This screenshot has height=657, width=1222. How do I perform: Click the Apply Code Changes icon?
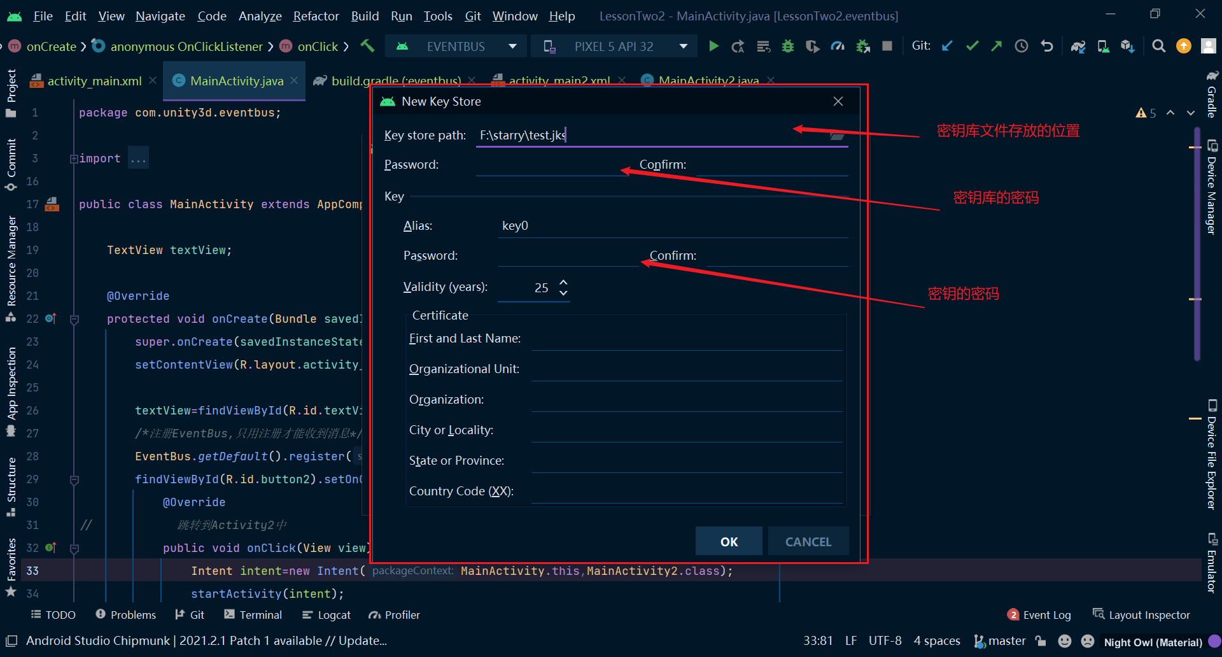(x=763, y=46)
